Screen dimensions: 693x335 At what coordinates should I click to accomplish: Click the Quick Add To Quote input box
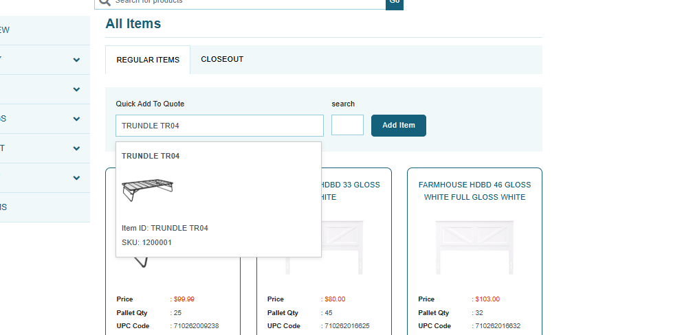(219, 126)
